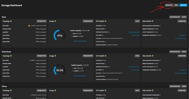The height and width of the screenshot is (99, 189).
Task: Click Usable Capacity 105.63 GiB text
Action: click(x=80, y=31)
